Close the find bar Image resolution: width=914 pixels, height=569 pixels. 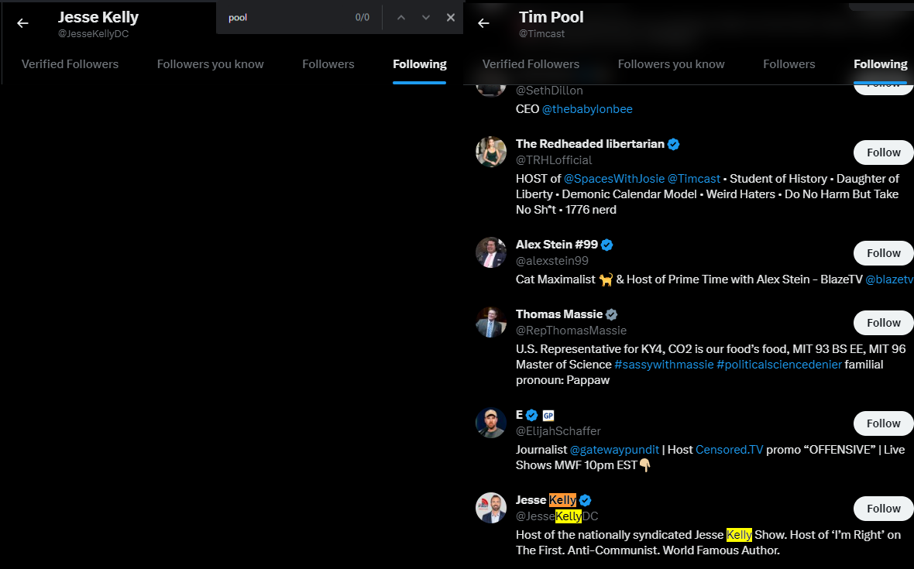coord(451,18)
